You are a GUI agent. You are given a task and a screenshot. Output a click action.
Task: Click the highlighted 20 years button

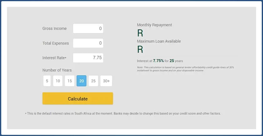click(81, 81)
